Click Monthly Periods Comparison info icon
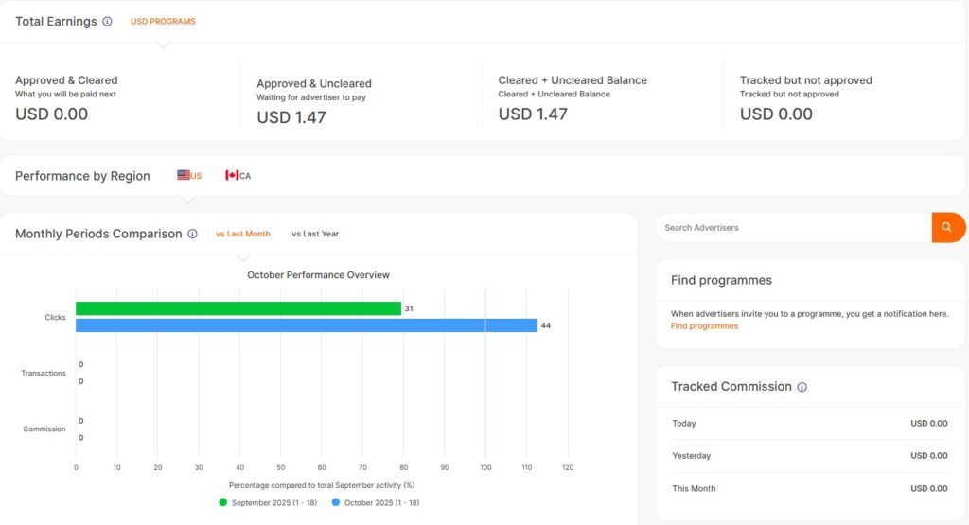The height and width of the screenshot is (525, 969). (192, 234)
